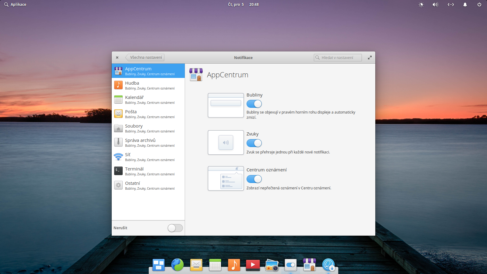Click the notification bell in the panel

click(x=465, y=5)
